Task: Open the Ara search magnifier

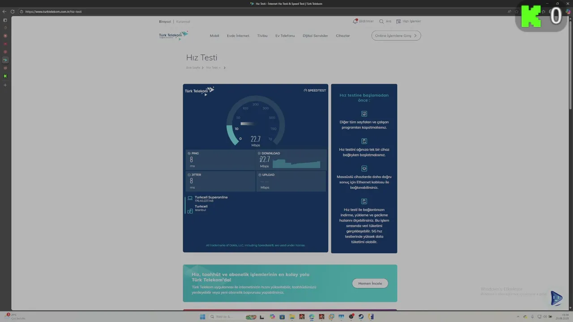Action: click(x=385, y=21)
